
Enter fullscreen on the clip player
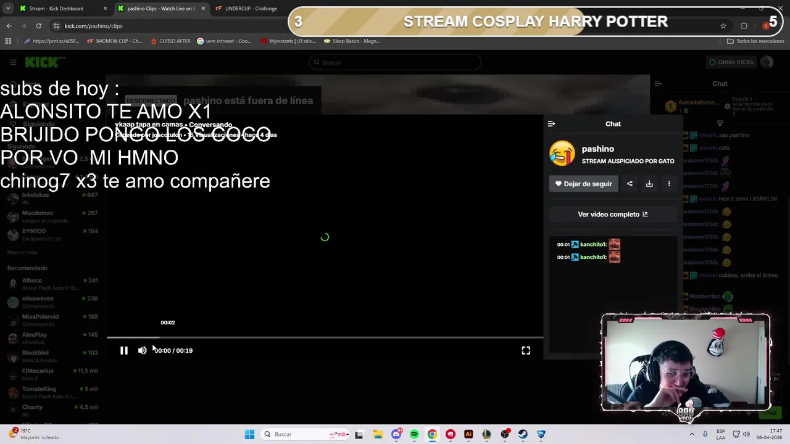[x=526, y=350]
